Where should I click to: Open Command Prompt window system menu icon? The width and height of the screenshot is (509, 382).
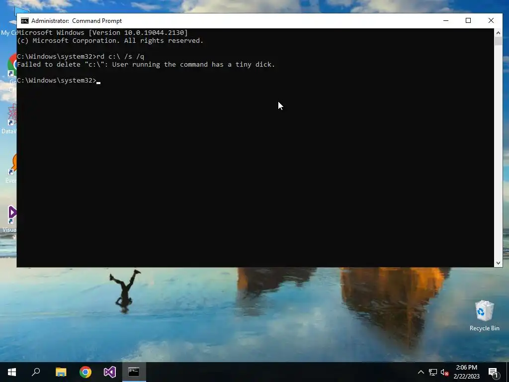(25, 21)
